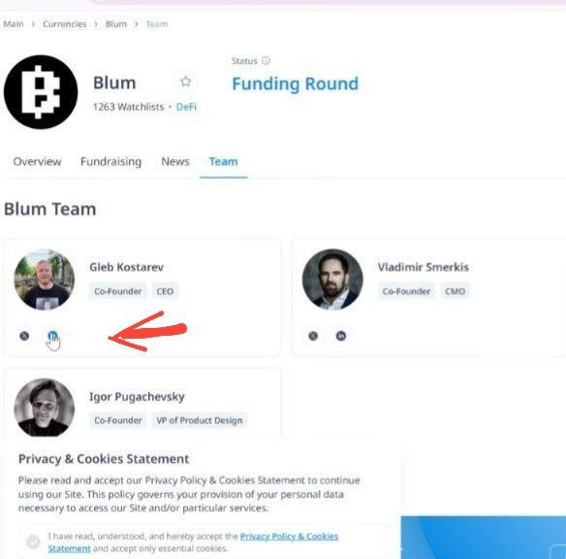Open Gleb Kostarev's LinkedIn icon
Screen dimensions: 566x559
(52, 336)
